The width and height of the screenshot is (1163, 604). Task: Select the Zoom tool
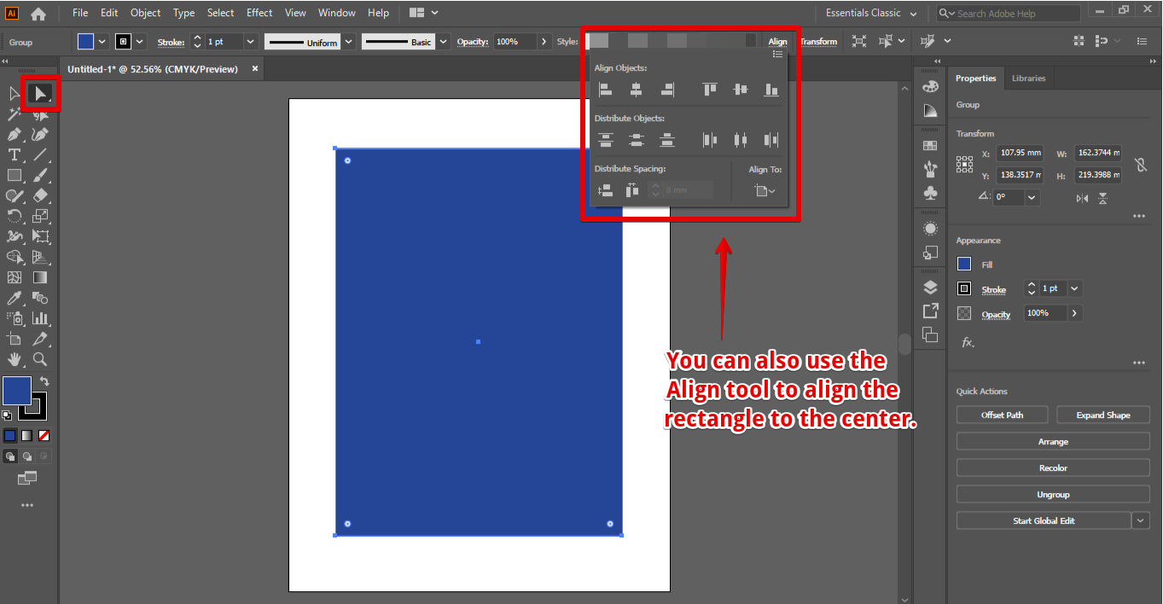40,359
